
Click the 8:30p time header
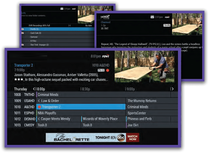[86, 89]
